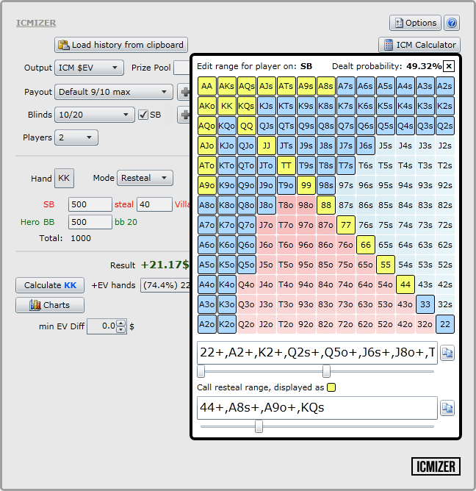Click the steal size input showing 40
This screenshot has width=476, height=491.
pyautogui.click(x=154, y=204)
